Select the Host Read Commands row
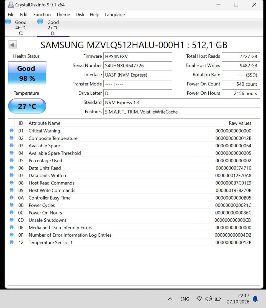The width and height of the screenshot is (266, 308). click(131, 183)
